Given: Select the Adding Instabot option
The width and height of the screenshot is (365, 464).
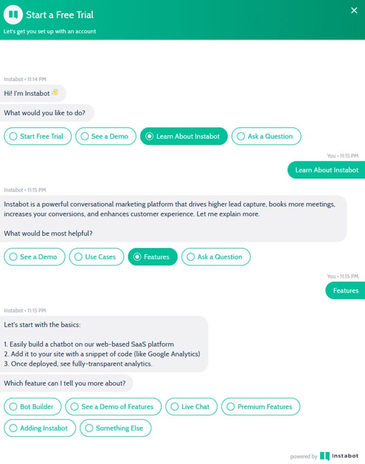Looking at the screenshot, I should point(40,428).
